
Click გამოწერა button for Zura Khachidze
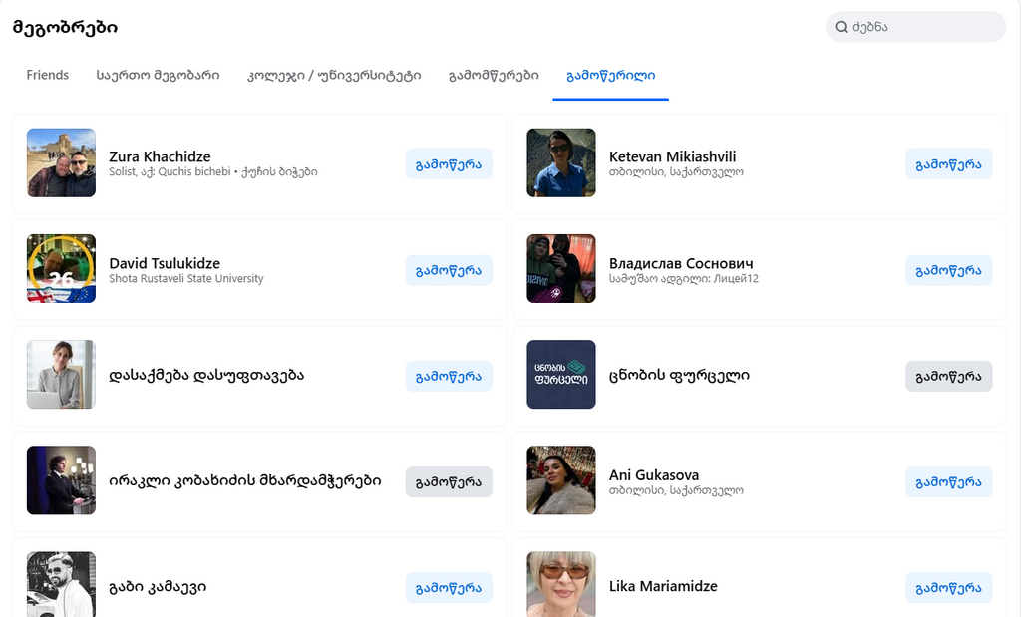(449, 164)
